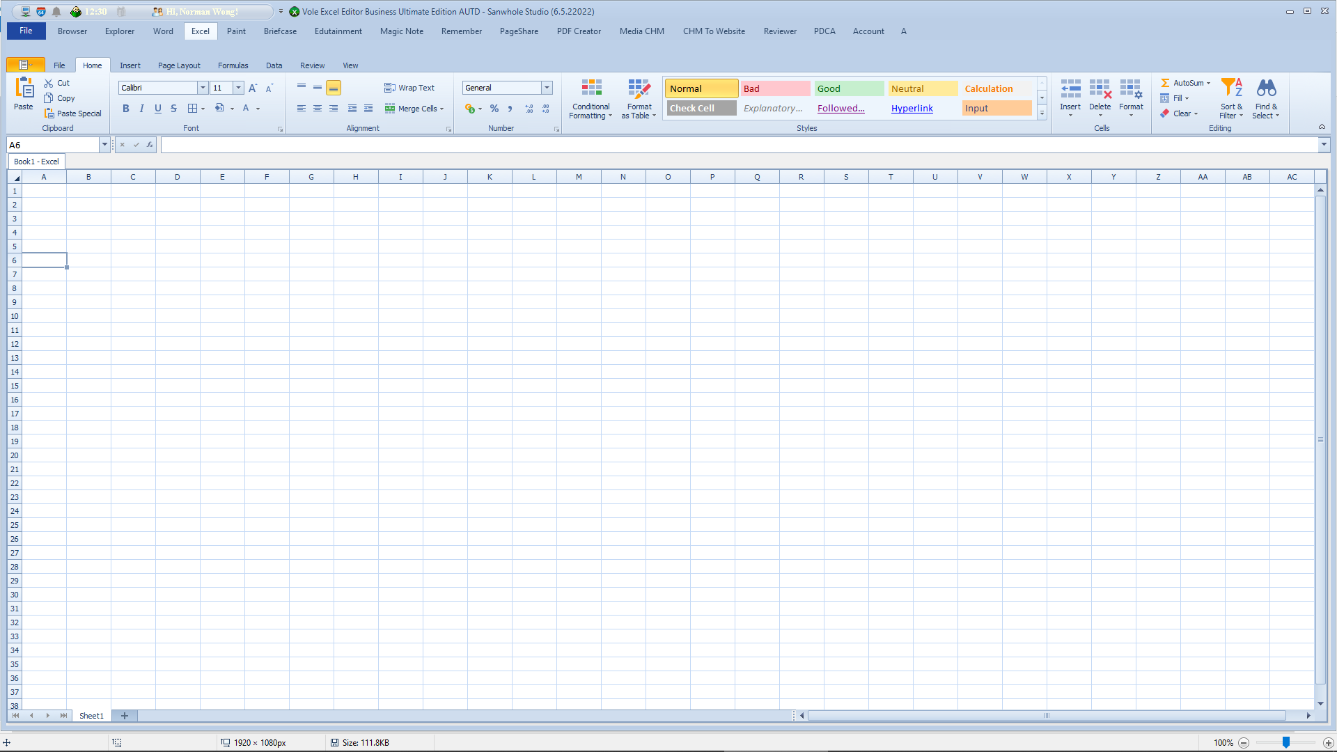Open the Merge Cells dropdown
This screenshot has width=1337, height=752.
coord(441,109)
